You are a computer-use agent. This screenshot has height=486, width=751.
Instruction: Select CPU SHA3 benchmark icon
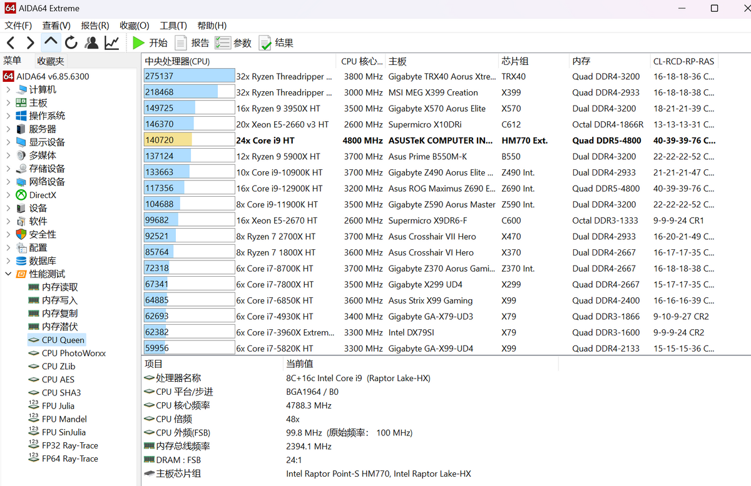pyautogui.click(x=34, y=392)
